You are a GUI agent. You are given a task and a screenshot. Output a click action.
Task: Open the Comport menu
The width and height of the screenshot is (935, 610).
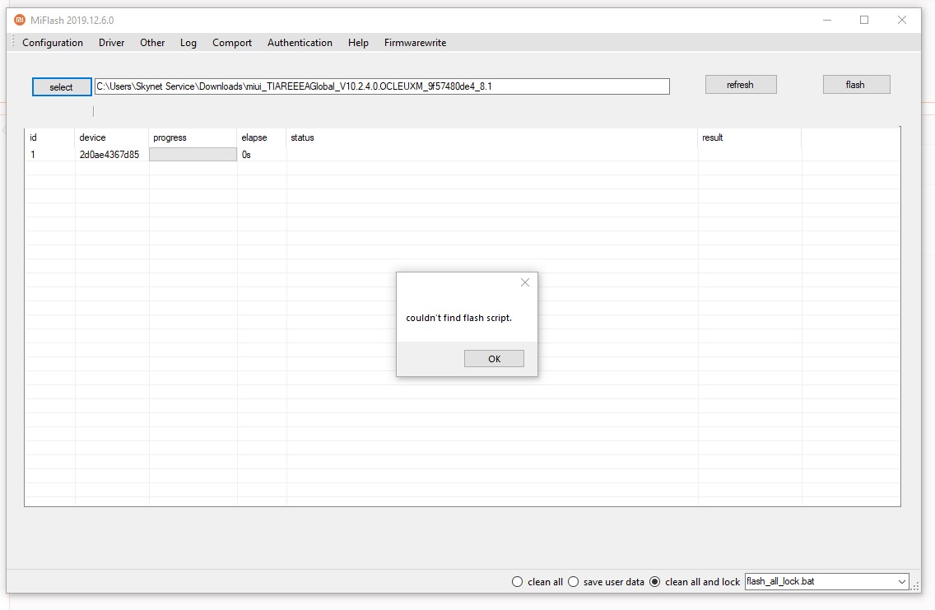click(232, 43)
